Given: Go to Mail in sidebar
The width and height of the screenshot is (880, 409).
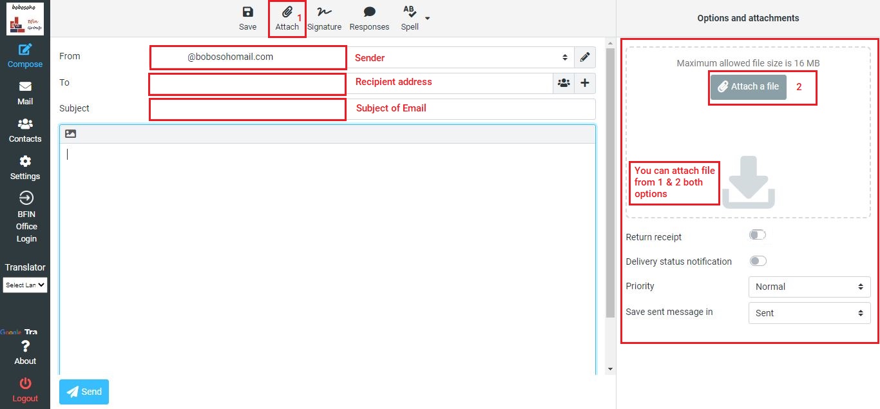Looking at the screenshot, I should [x=25, y=93].
